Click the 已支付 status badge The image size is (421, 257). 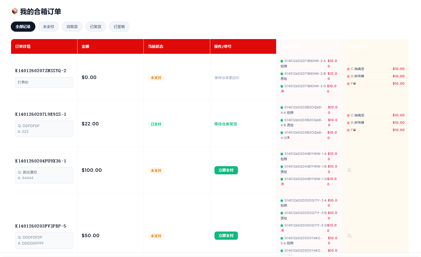[156, 124]
